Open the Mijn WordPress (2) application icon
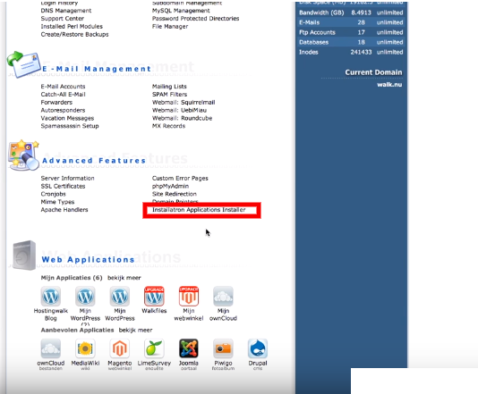 pyautogui.click(x=85, y=297)
